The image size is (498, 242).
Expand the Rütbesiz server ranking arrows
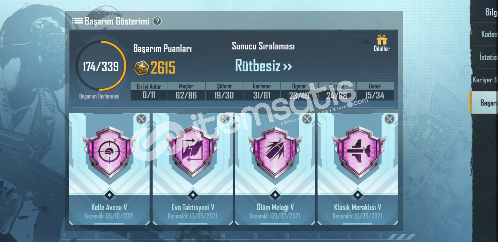tap(287, 67)
